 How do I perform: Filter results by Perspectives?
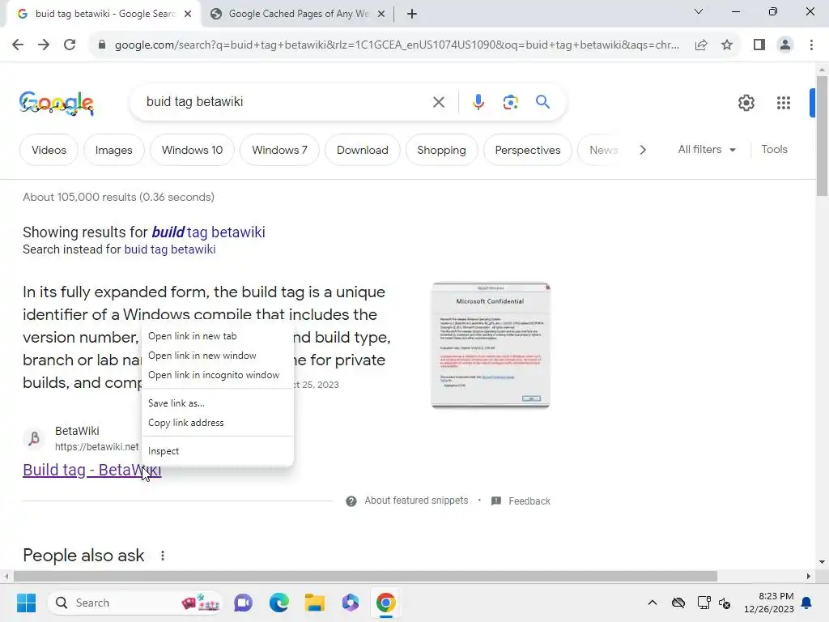pos(528,150)
